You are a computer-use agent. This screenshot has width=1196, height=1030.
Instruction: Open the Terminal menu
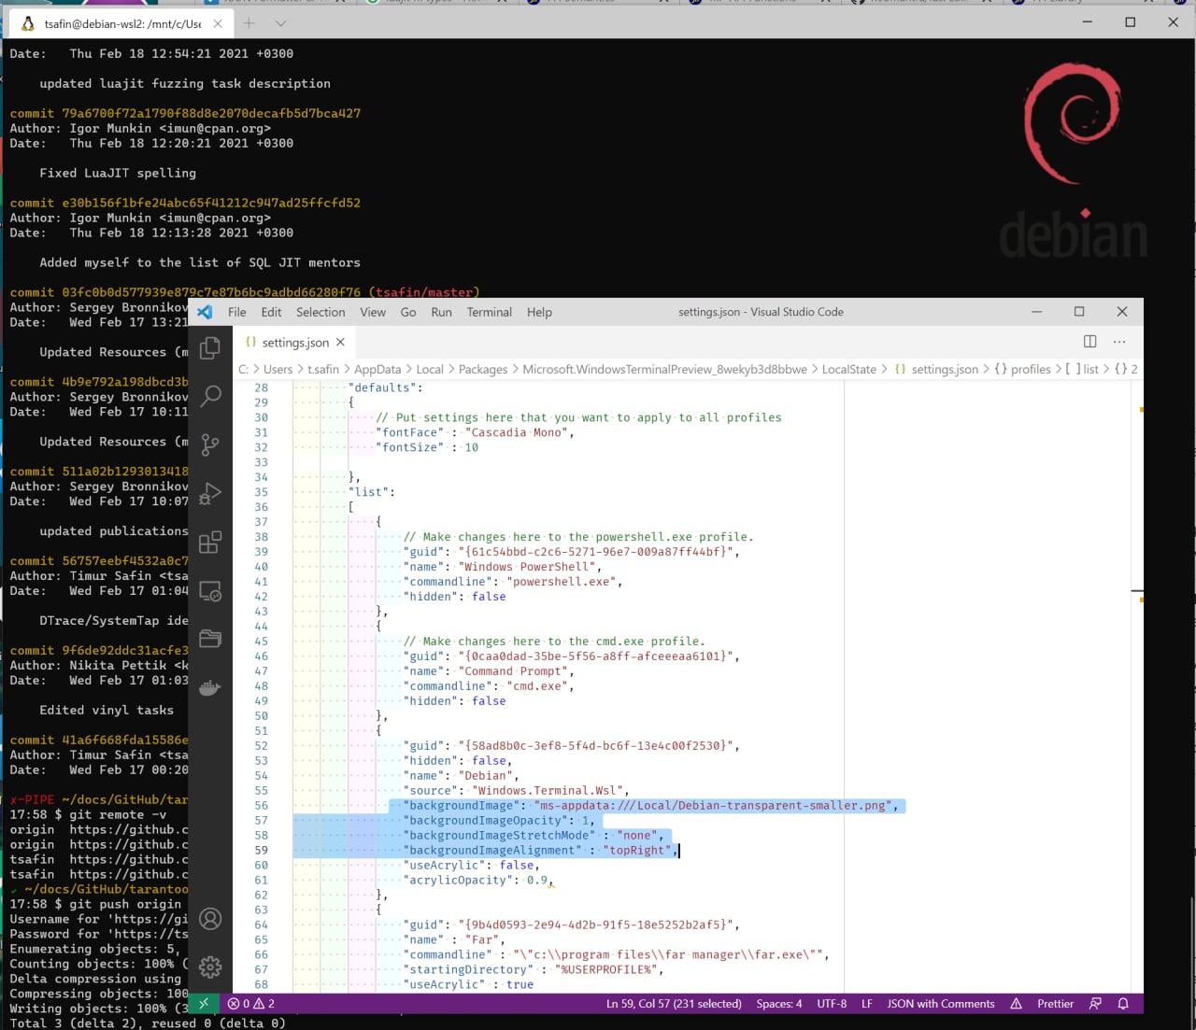[x=490, y=312]
